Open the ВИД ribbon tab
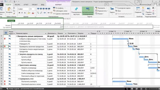This screenshot has height=90, width=160. coord(42,5)
